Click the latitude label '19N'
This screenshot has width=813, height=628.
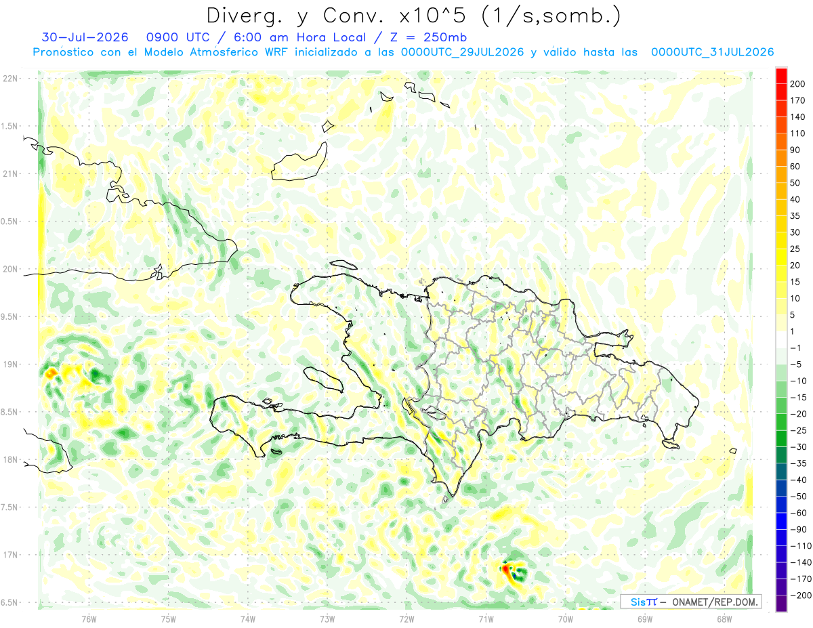click(9, 364)
